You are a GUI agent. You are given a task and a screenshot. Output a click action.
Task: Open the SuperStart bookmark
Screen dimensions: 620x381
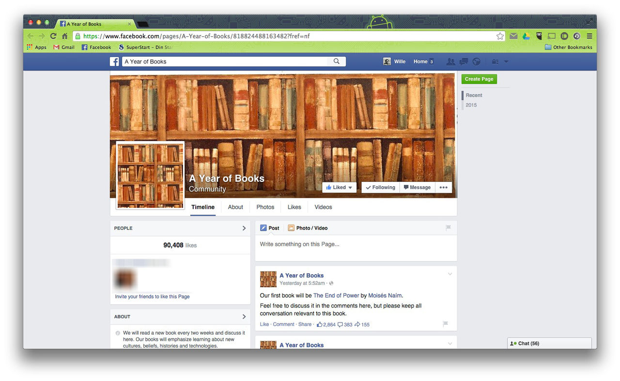(145, 47)
